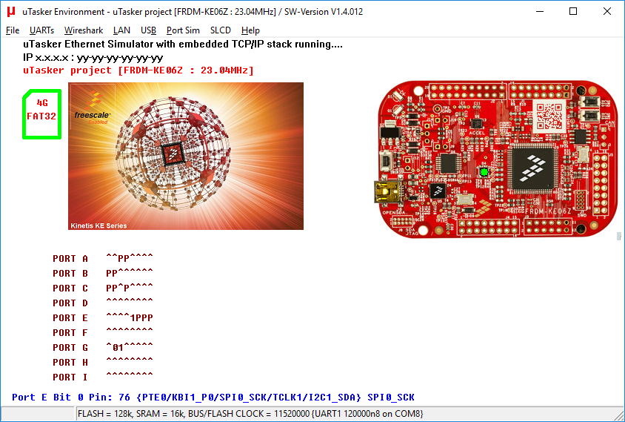Click the 'PORT A' label
The width and height of the screenshot is (625, 422).
click(70, 258)
